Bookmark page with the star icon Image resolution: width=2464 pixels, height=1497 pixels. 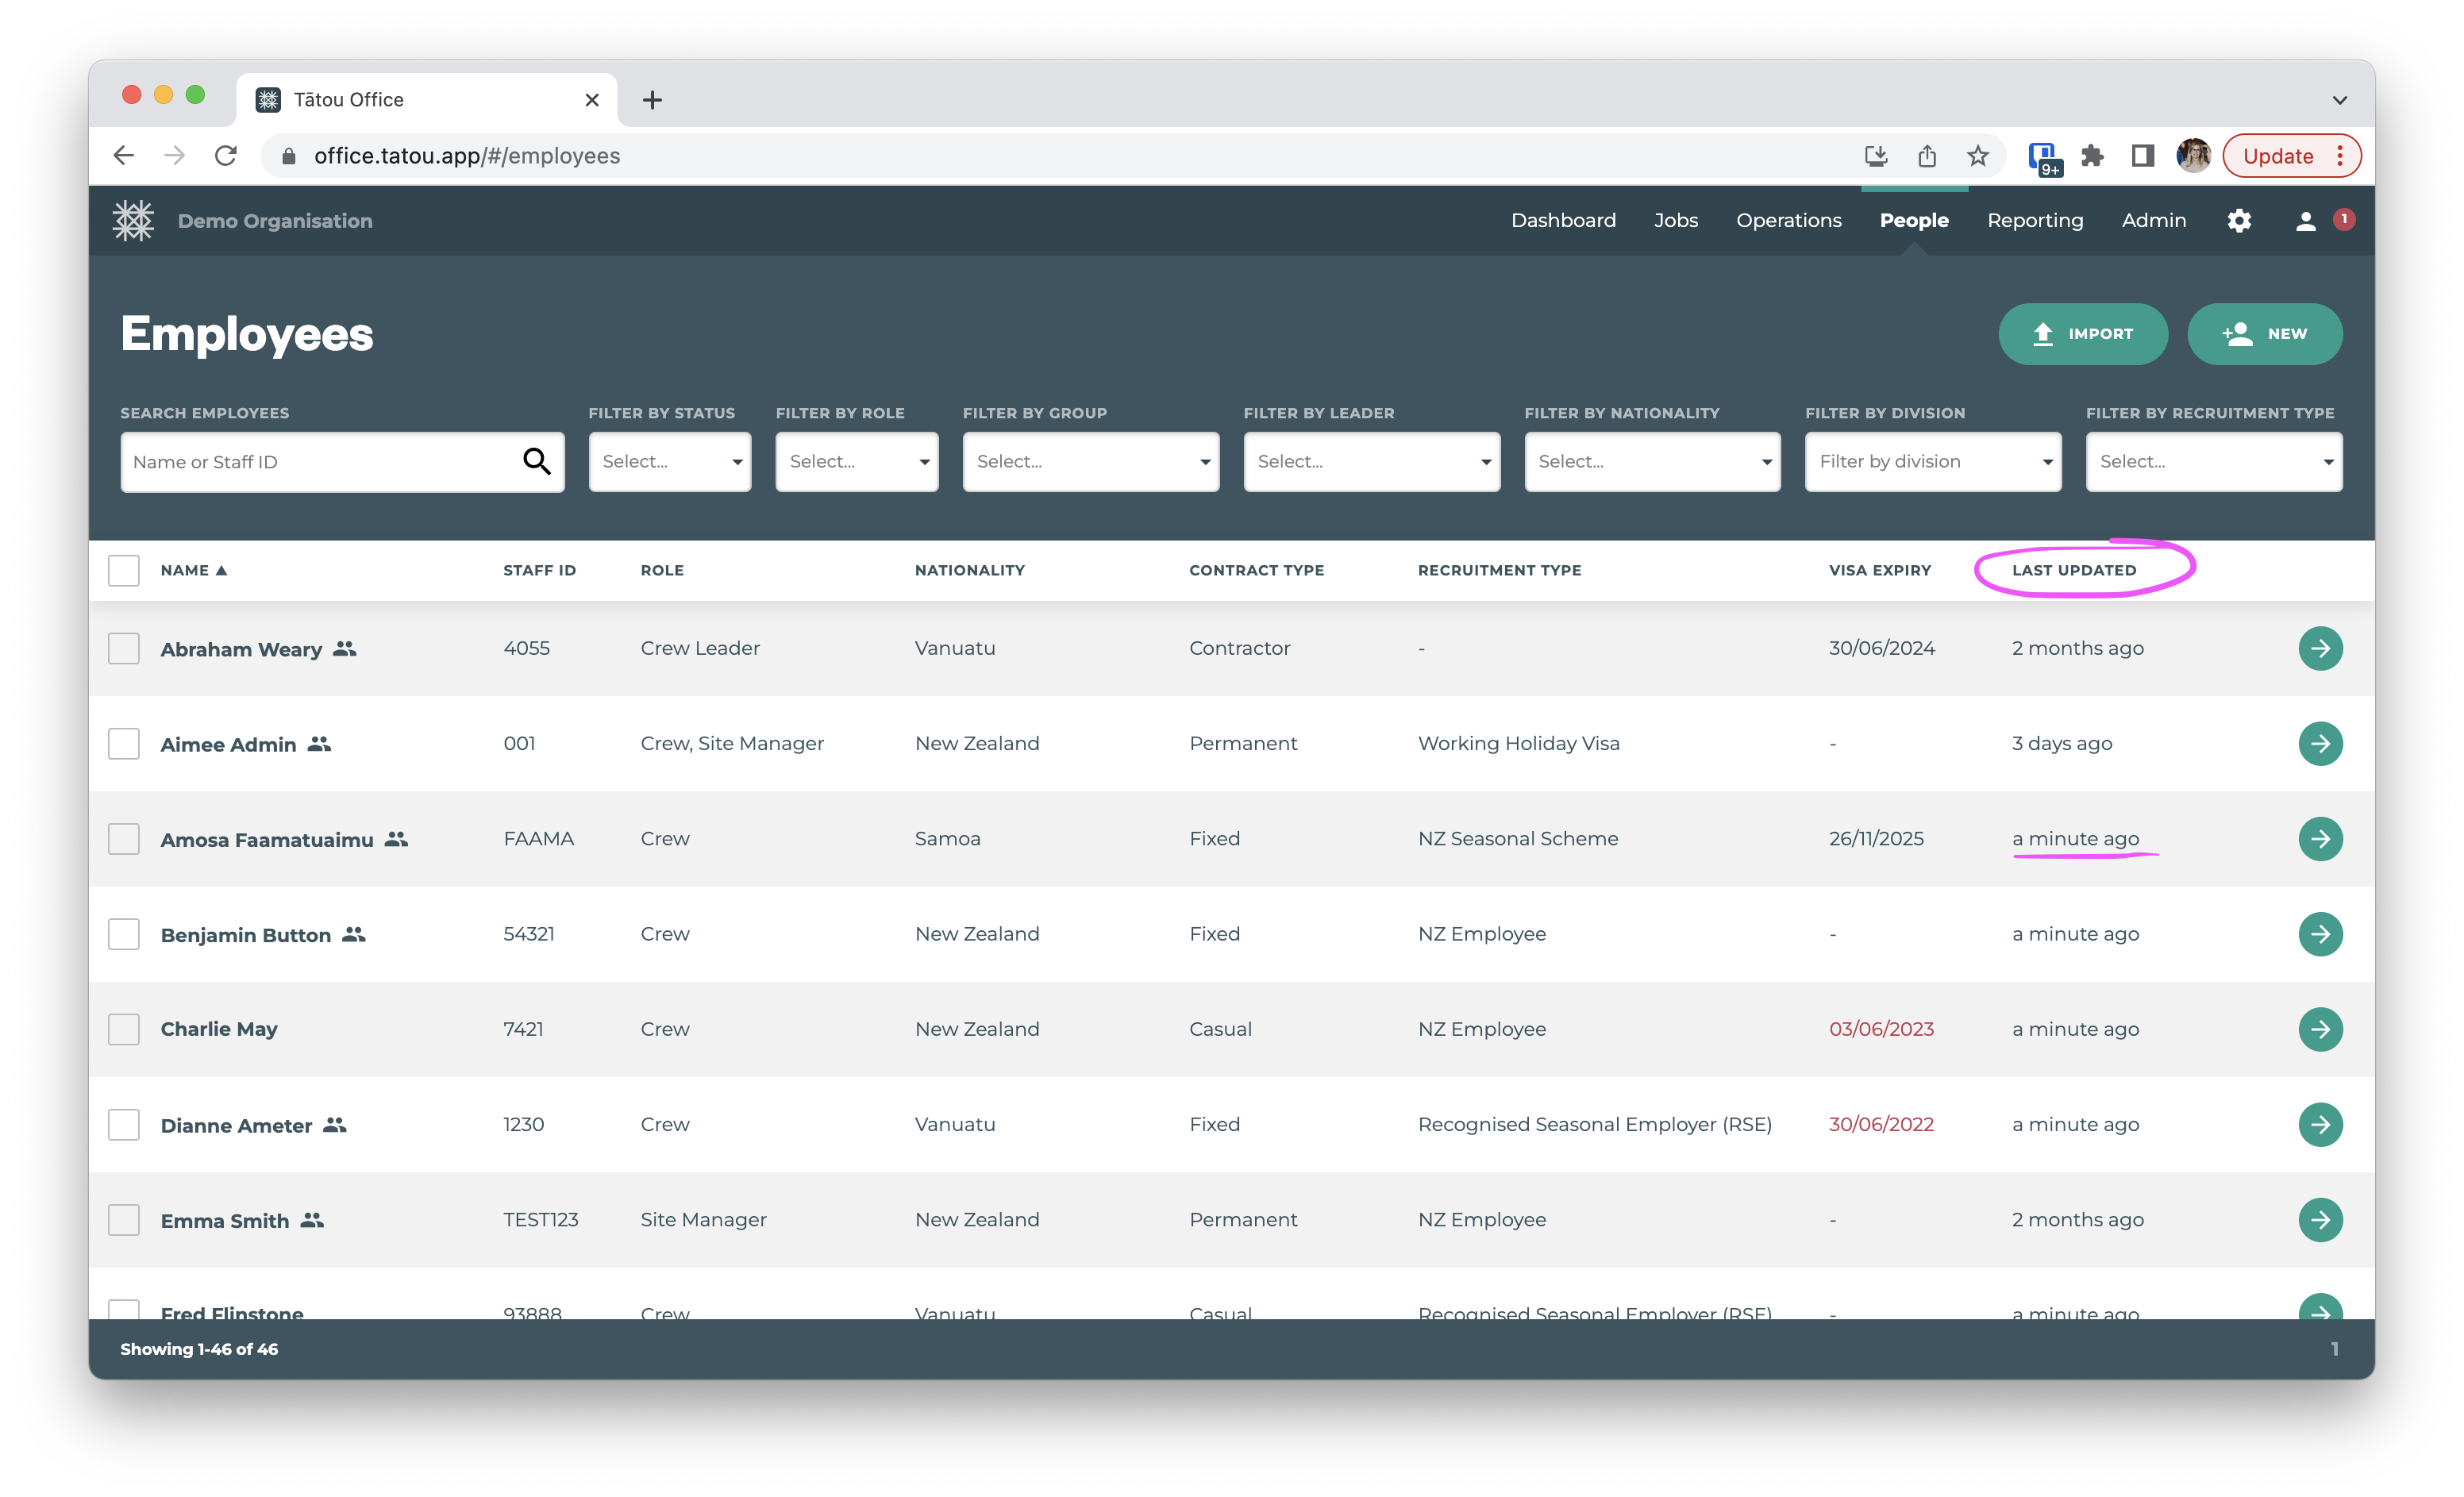pos(1977,156)
